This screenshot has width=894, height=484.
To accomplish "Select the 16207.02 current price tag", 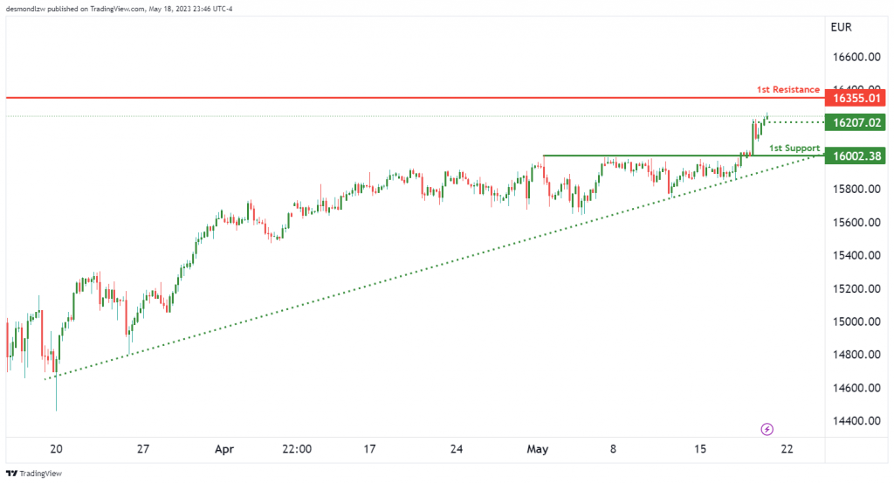I will click(856, 122).
